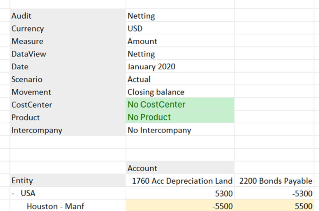Click the Audit Netting value cell

180,15
